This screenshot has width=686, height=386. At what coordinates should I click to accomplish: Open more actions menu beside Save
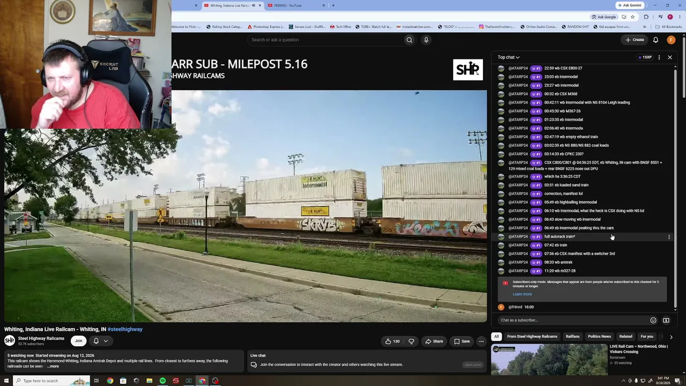[481, 342]
